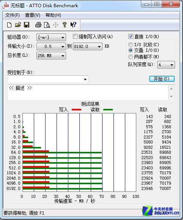Image resolution: width=183 pixels, height=220 pixels.
Task: Click the ATTO app icon in title bar
Action: click(6, 6)
